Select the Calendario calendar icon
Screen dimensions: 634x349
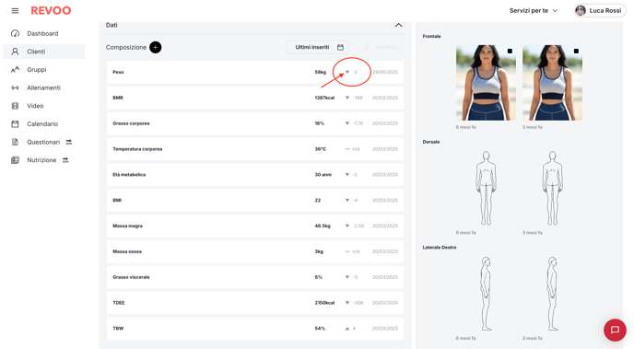(x=15, y=124)
